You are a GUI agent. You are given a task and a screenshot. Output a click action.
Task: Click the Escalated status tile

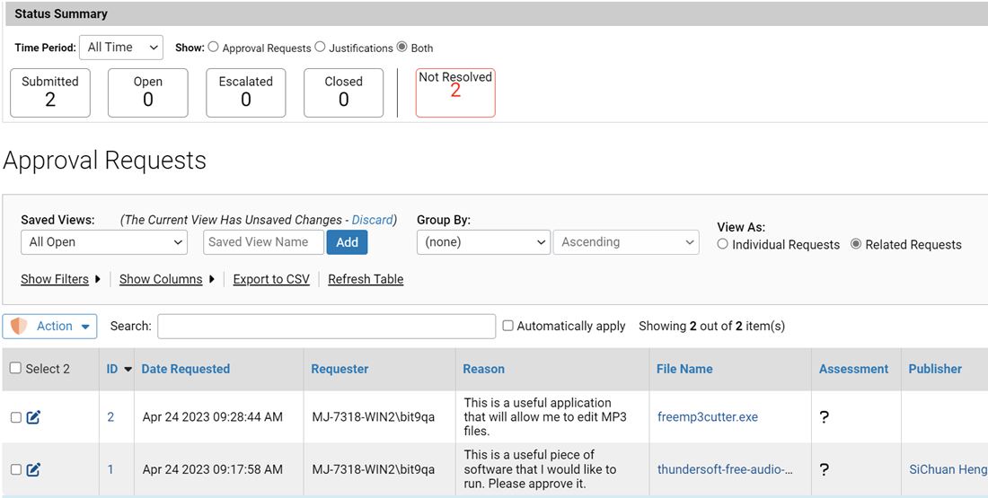(x=245, y=92)
